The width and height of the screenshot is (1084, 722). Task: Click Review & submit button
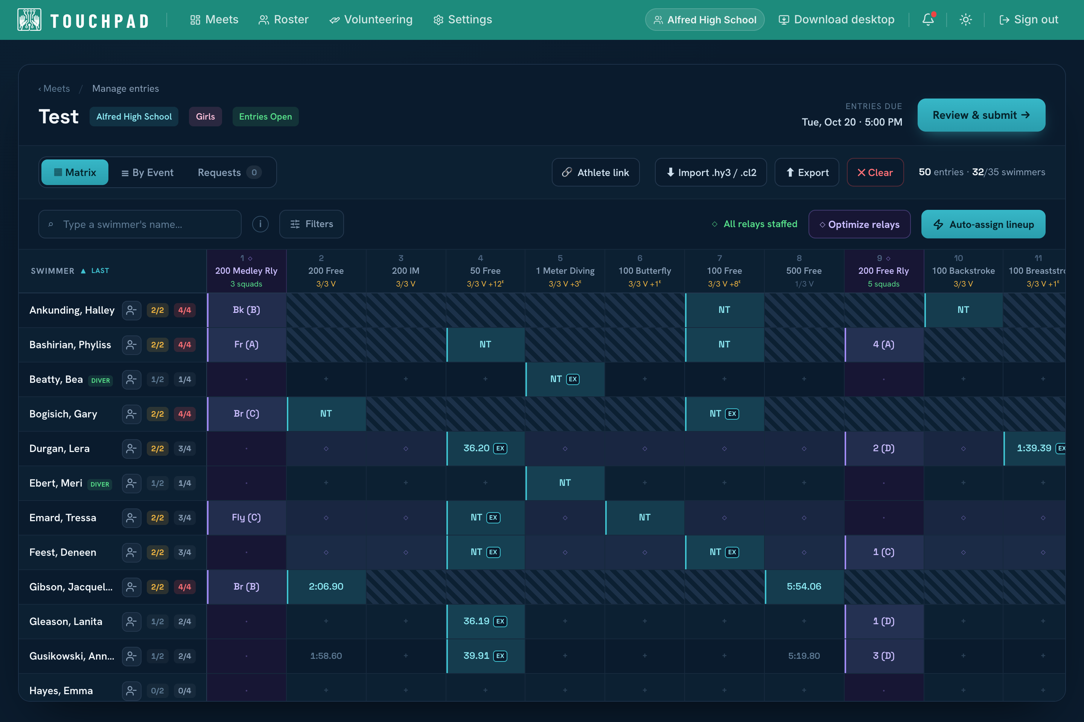981,115
